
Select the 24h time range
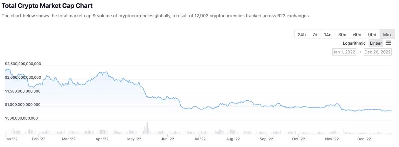[x=301, y=34]
